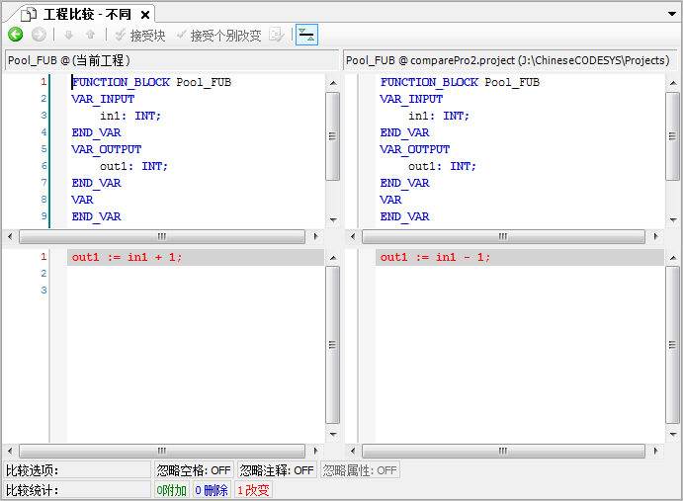This screenshot has width=683, height=501.
Task: Click the green back arrow icon
Action: pos(15,35)
